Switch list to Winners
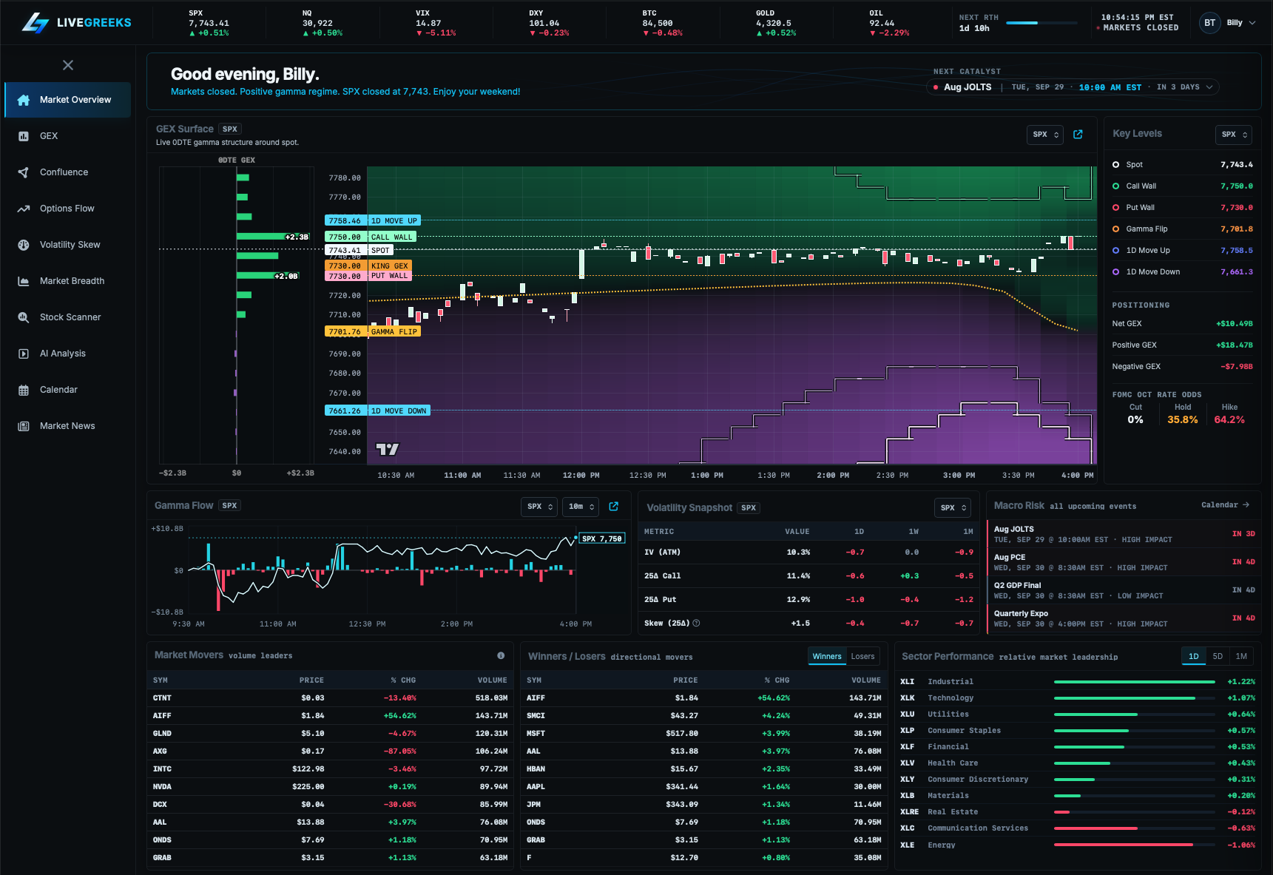The width and height of the screenshot is (1273, 875). 827,656
